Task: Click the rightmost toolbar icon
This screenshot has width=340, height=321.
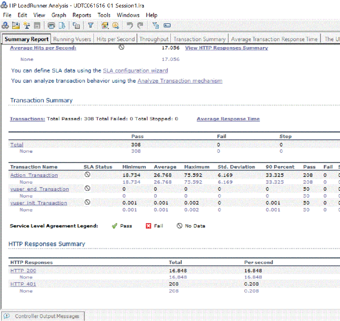Action: [167, 25]
